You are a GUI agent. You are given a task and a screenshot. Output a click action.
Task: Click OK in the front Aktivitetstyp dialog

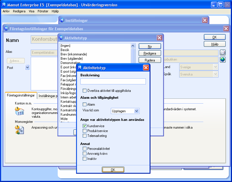coord(113,170)
